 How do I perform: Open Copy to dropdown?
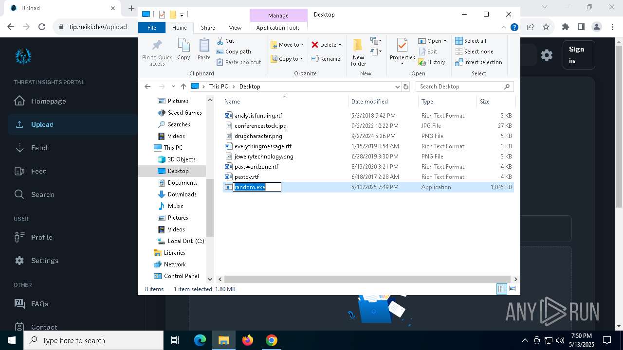(x=287, y=59)
